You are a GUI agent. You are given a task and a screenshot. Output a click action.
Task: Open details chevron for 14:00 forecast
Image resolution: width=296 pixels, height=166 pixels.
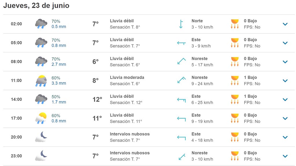click(285, 99)
